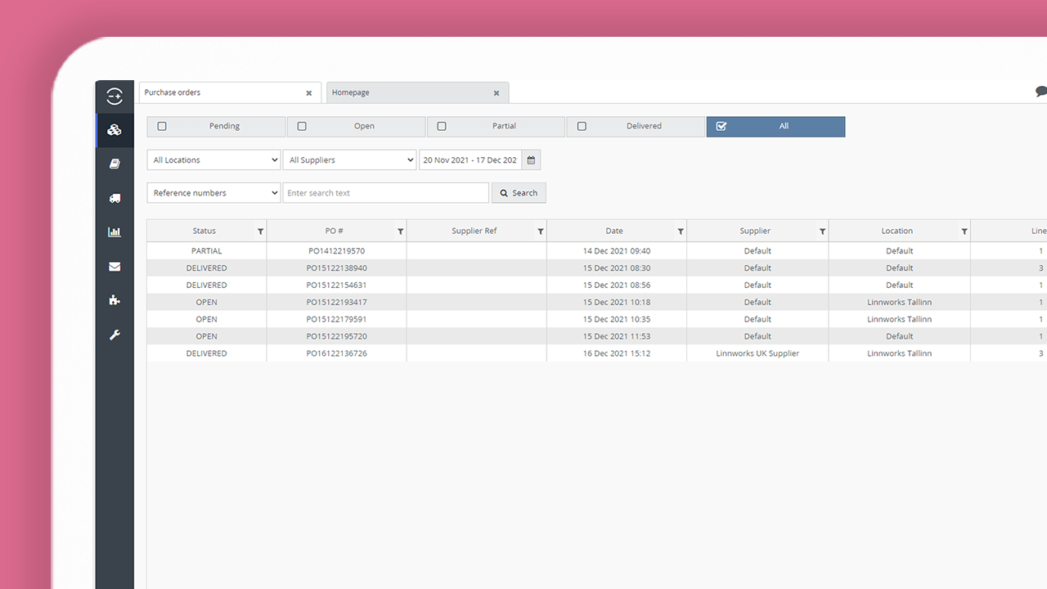Image resolution: width=1047 pixels, height=589 pixels.
Task: Switch to the Homepage tab
Action: coord(409,93)
